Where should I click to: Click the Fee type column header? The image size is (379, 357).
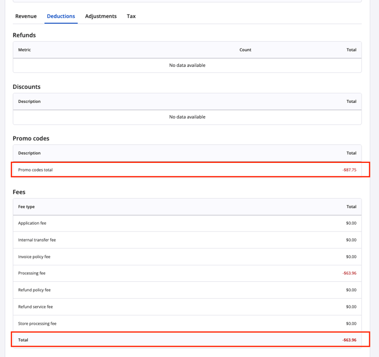click(x=27, y=207)
